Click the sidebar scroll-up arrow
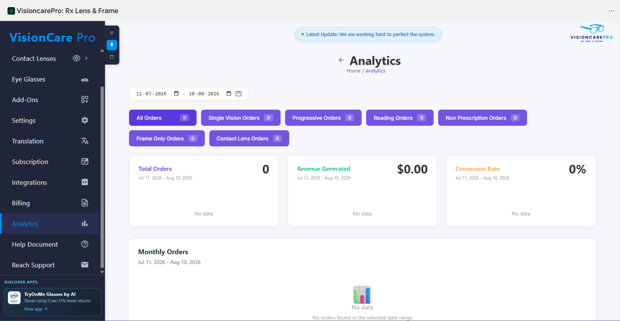Screen dimensions: 620x321 click(102, 50)
